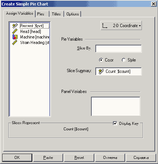Click the Slice By input field

click(118, 49)
